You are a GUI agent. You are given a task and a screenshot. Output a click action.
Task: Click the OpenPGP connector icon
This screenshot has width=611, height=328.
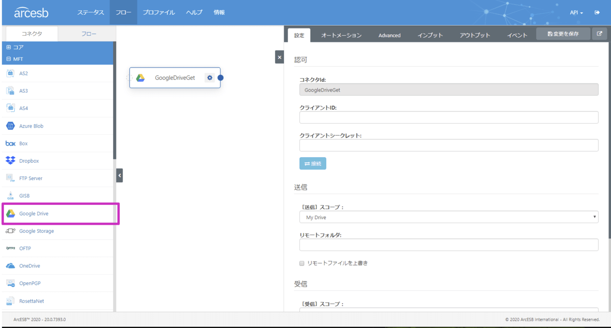coord(10,283)
